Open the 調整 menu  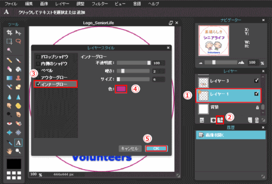point(81,4)
